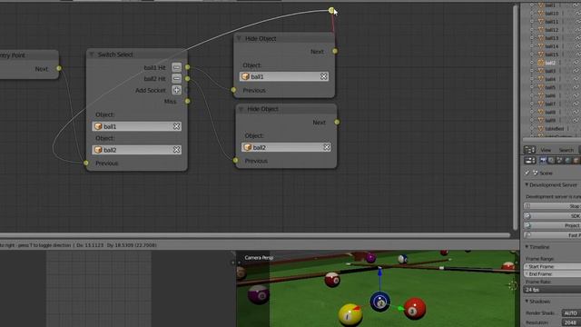Collapse the Switch Select node

[92, 54]
